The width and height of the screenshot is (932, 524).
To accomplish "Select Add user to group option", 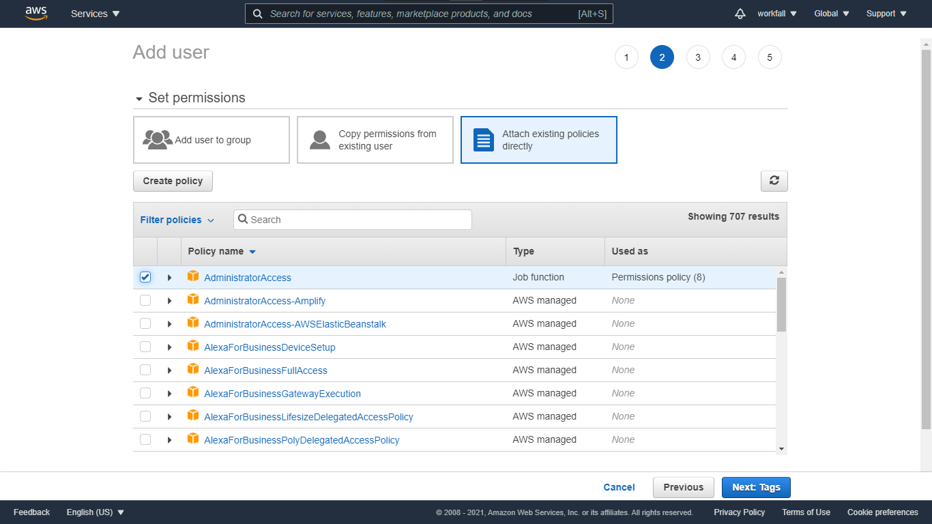I will (212, 140).
